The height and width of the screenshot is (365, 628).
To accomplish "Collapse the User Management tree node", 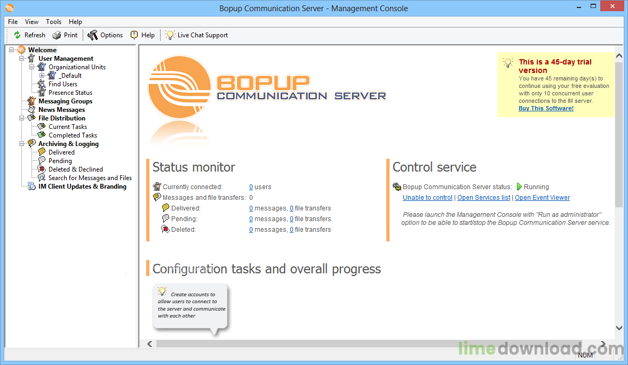I will pyautogui.click(x=22, y=58).
